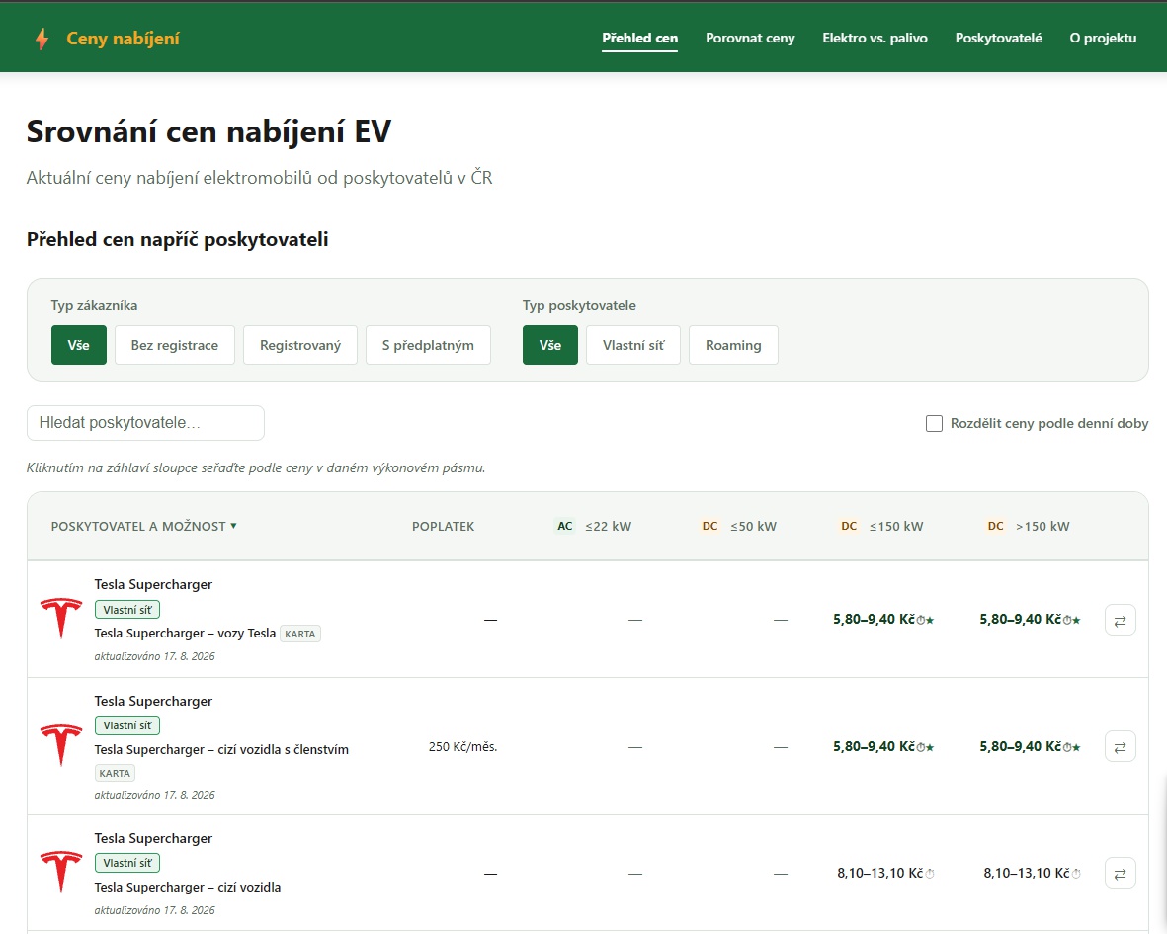
Task: Click Vlastní síť badge in cizí vozidla row
Action: [x=127, y=863]
